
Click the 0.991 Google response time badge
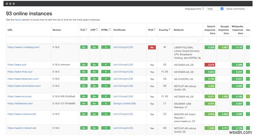[x=223, y=48]
